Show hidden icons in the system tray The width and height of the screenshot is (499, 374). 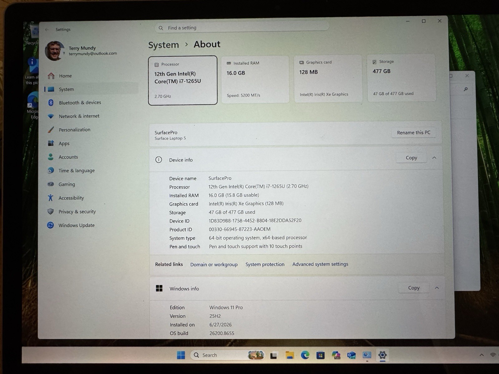(482, 355)
